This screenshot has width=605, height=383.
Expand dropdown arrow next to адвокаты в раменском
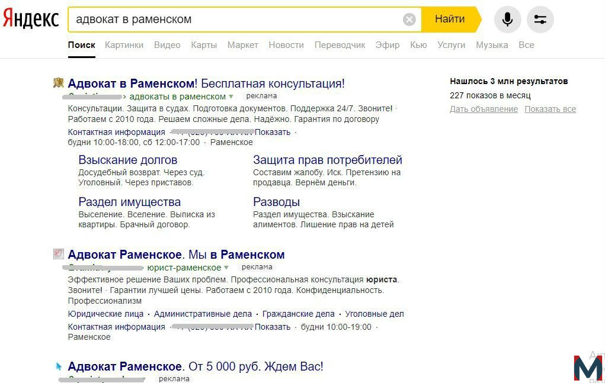[x=231, y=96]
